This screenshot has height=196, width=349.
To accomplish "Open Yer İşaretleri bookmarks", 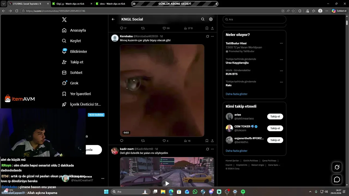I will pyautogui.click(x=76, y=94).
